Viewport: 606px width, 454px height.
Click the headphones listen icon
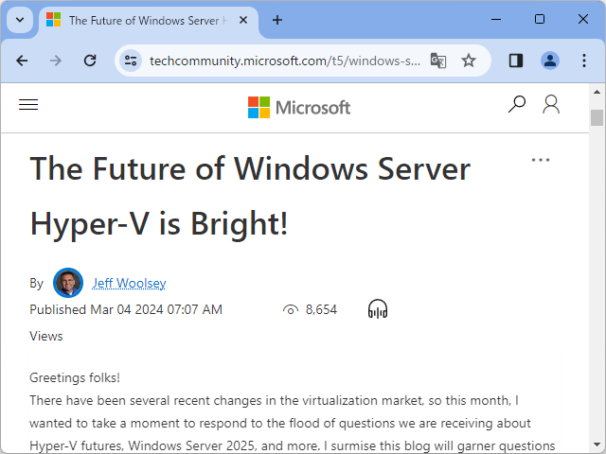click(378, 309)
